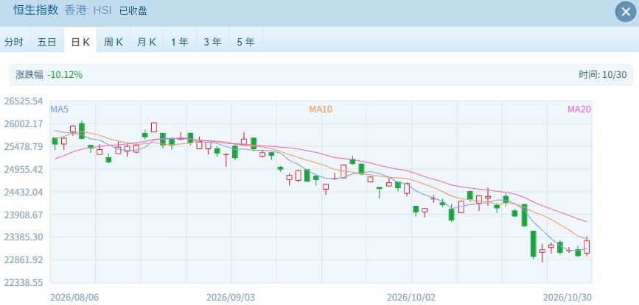Click the MA10 legend label
639x305 pixels.
point(321,109)
